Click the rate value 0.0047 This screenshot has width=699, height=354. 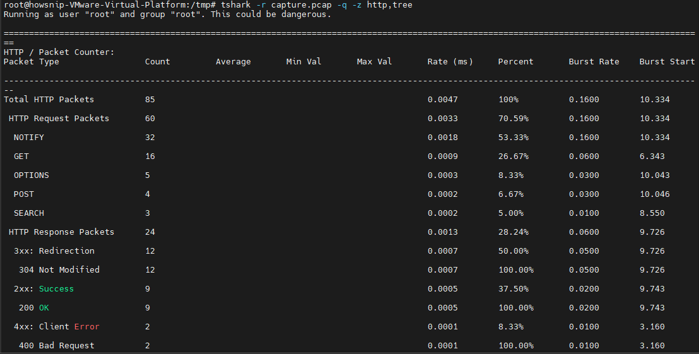click(443, 100)
